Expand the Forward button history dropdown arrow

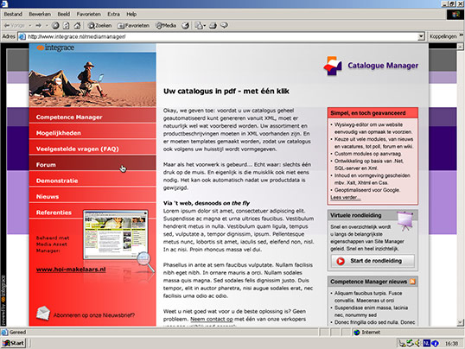(47, 26)
